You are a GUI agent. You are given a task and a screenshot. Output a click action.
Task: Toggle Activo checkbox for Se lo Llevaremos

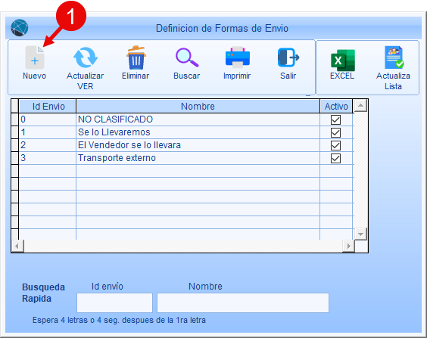tap(335, 132)
